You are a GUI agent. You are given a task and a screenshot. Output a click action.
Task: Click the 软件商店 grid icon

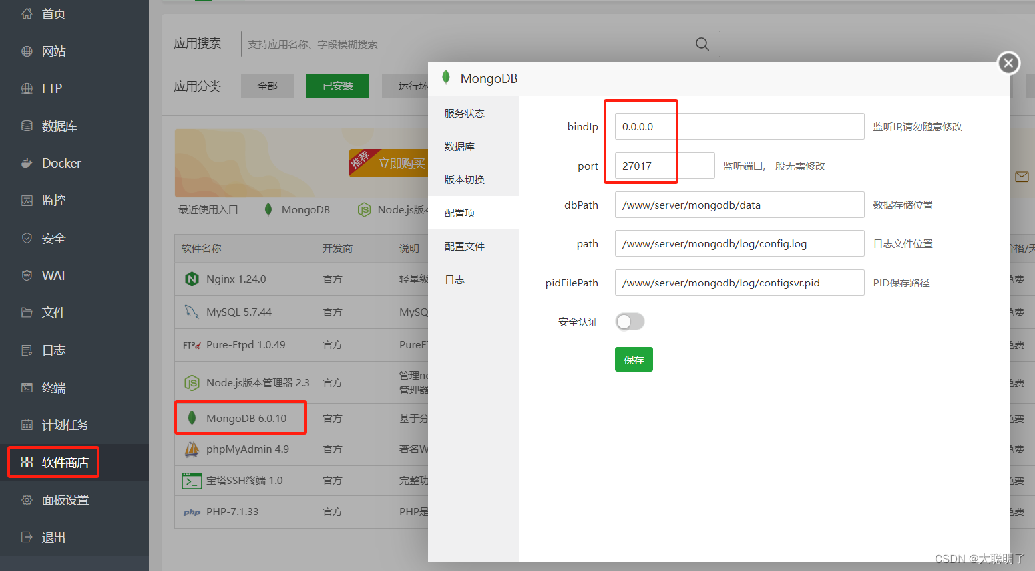[x=27, y=462]
